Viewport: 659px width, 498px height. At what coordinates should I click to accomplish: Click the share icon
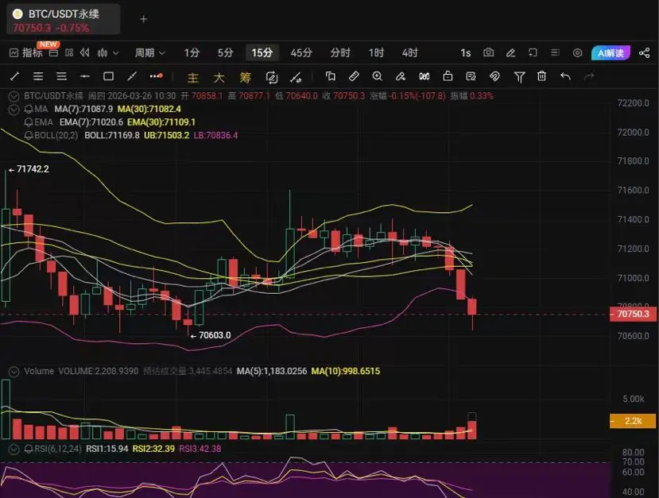point(644,53)
